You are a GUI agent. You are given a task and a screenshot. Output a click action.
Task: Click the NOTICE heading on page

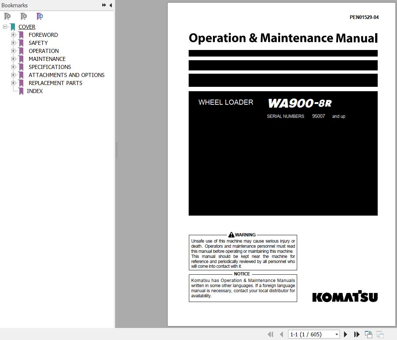242,274
